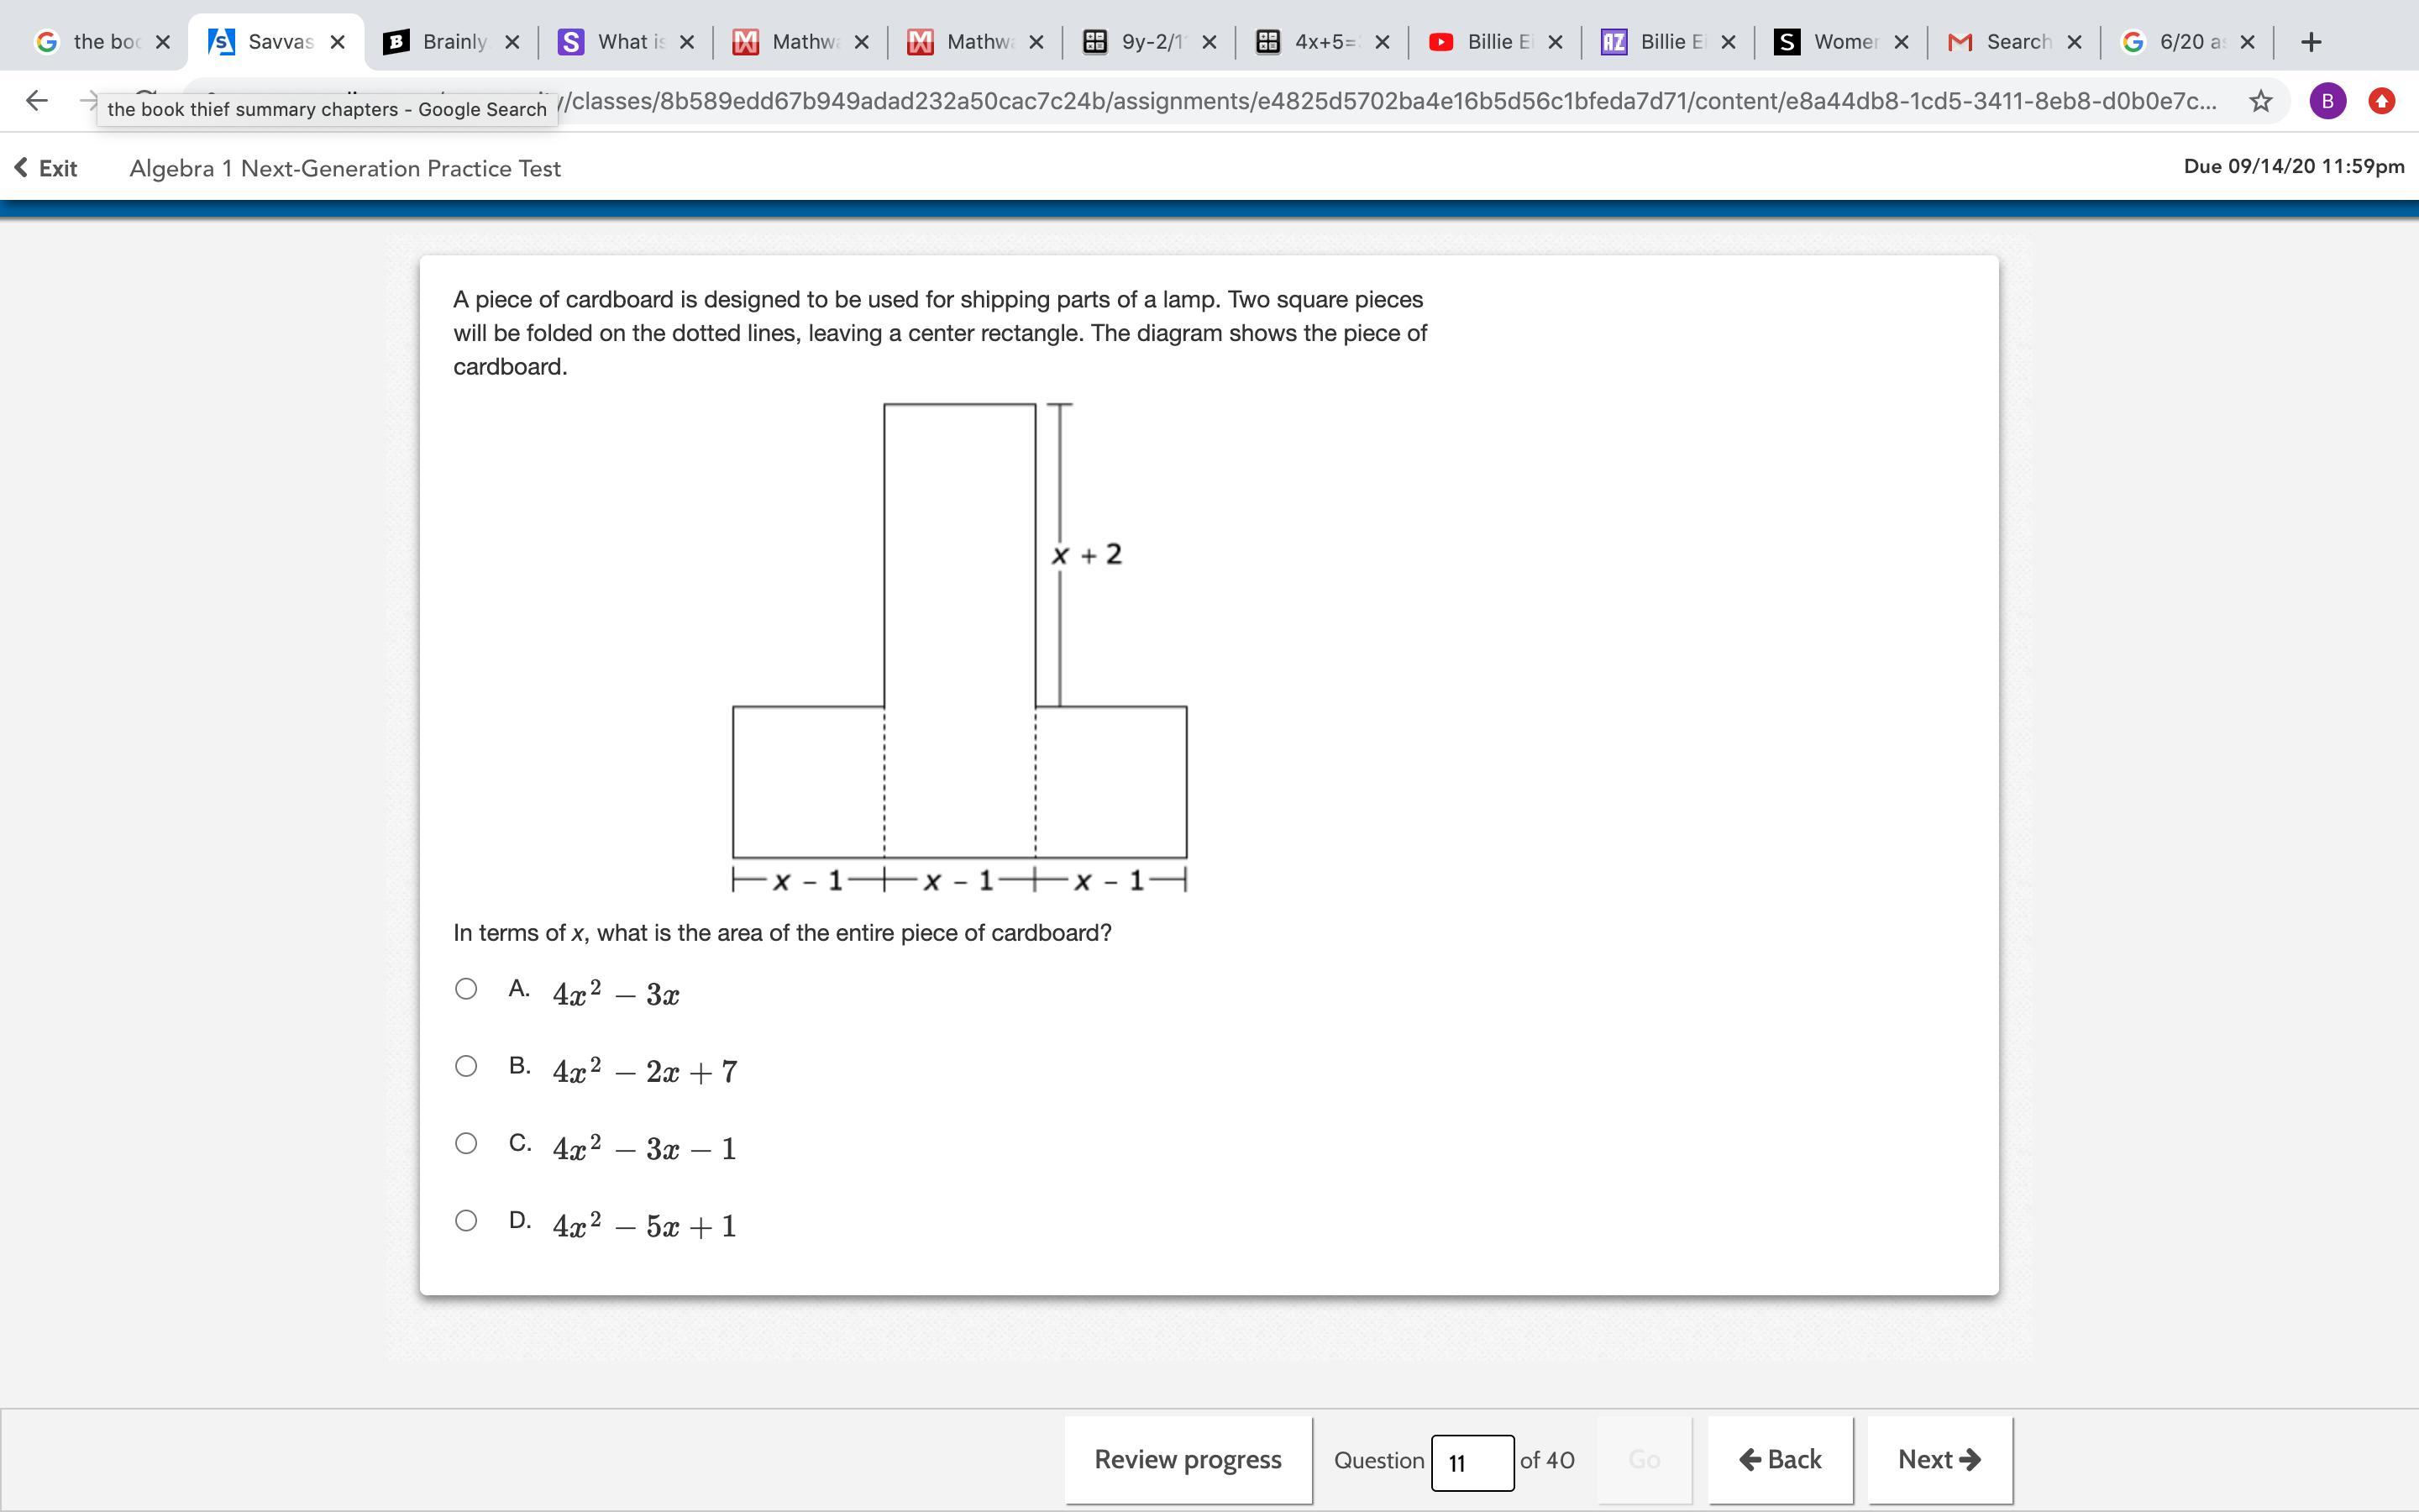
Task: Close the Billie YouTube tab
Action: (x=1556, y=42)
